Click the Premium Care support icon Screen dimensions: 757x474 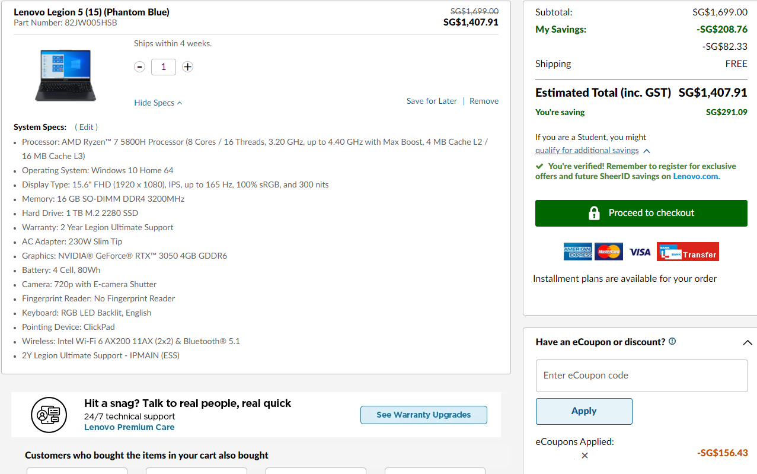click(49, 415)
